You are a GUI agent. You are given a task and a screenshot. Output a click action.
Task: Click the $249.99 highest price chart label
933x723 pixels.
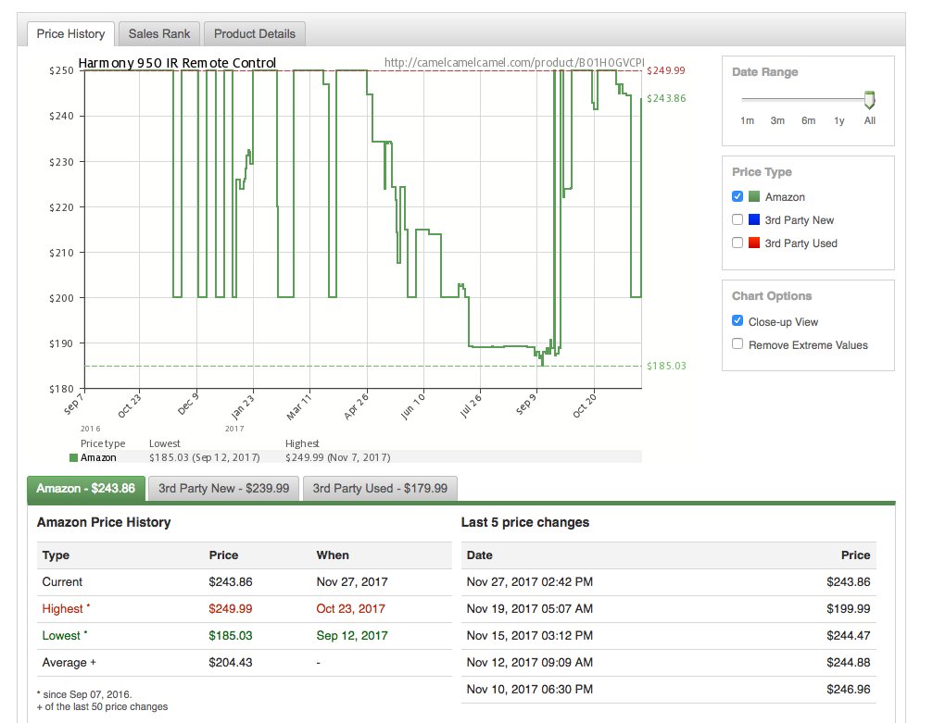coord(666,70)
